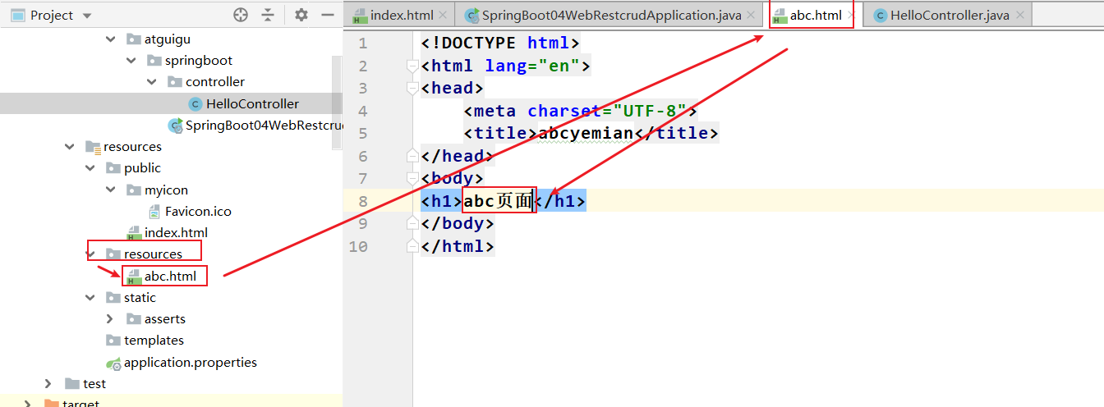Click the Collapse All icon in Project panel
This screenshot has height=407, width=1104.
click(268, 15)
